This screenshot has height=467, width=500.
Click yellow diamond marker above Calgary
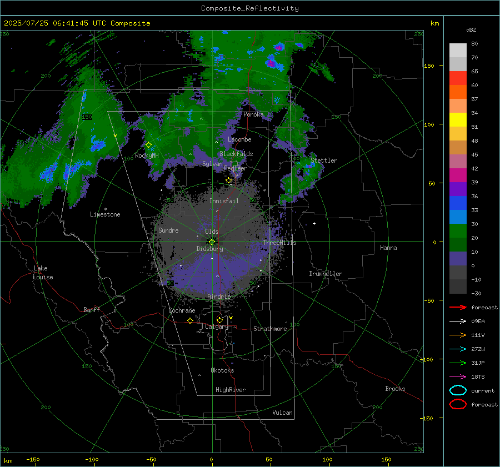tap(219, 320)
